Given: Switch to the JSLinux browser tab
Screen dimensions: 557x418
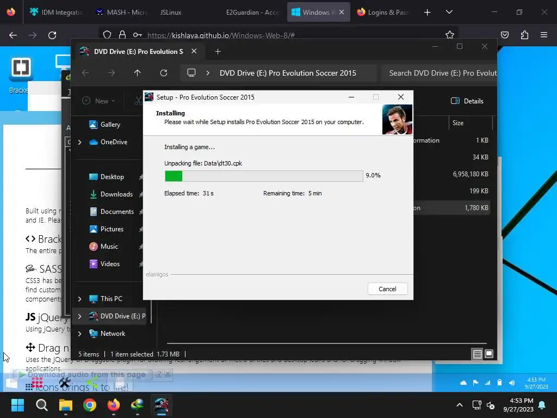Looking at the screenshot, I should coord(170,12).
